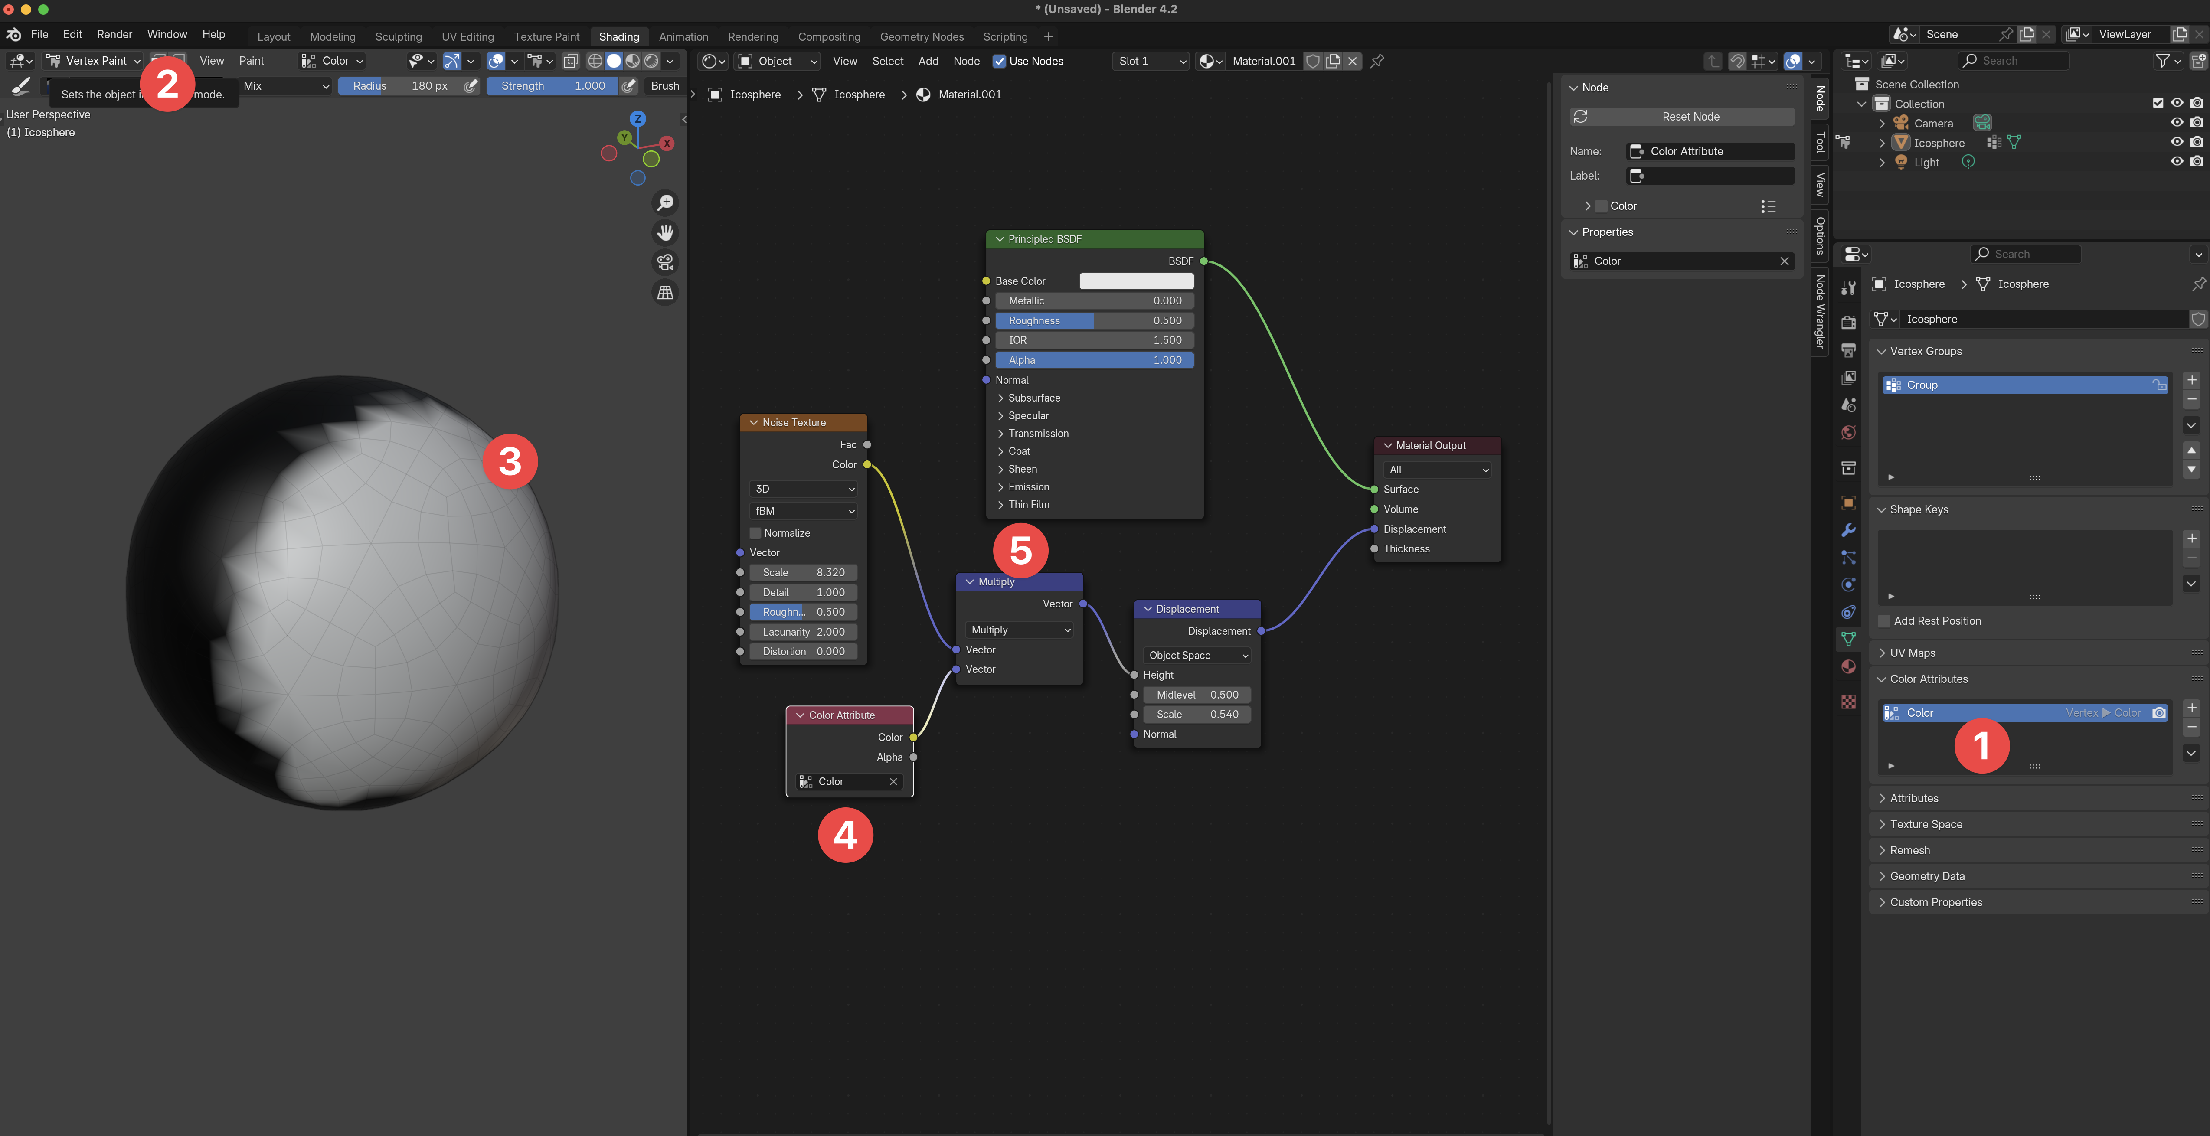
Task: Open the Physics properties tab icon
Action: pyautogui.click(x=1848, y=585)
